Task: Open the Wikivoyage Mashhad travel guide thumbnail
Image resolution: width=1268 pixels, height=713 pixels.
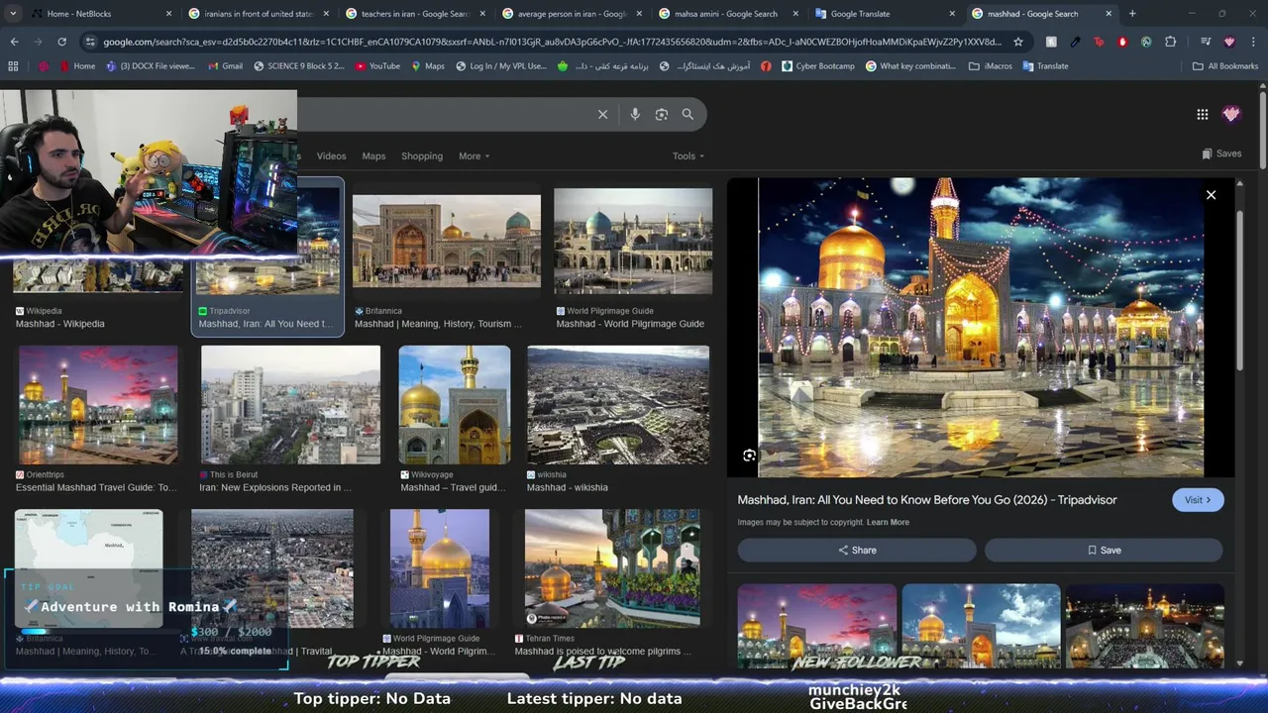Action: click(455, 405)
